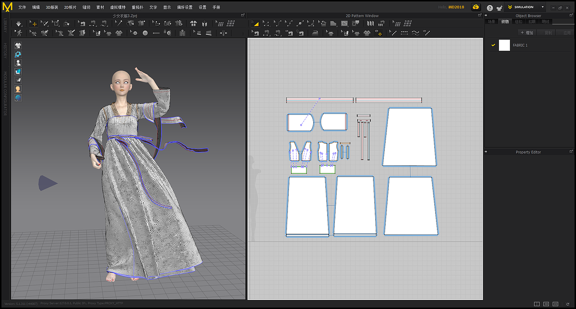This screenshot has height=309, width=576.
Task: Click the 增加 add button
Action: pyautogui.click(x=526, y=32)
